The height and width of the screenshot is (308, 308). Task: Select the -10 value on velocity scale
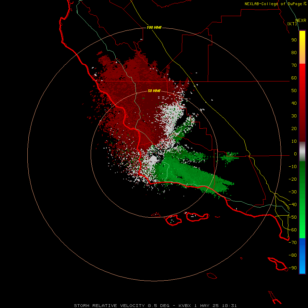coord(293,167)
